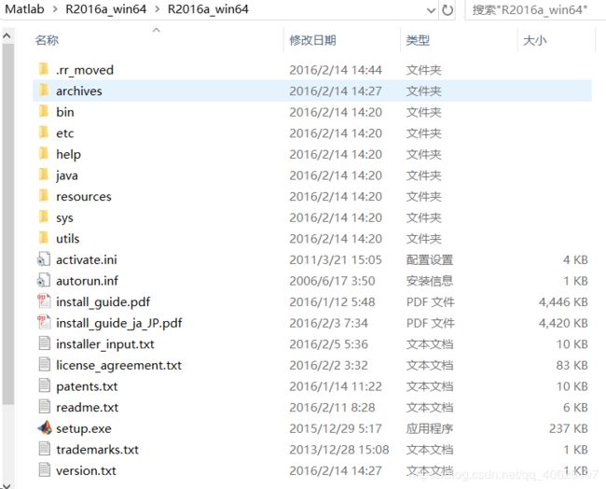Select the .rr_moved folder name
The image size is (606, 489).
85,70
